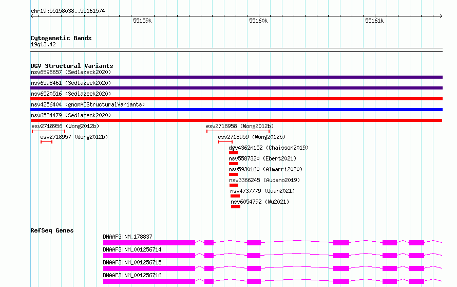Click the Cytogenetic Bands track title
Viewport: 457px width, 287px height.
(61, 38)
